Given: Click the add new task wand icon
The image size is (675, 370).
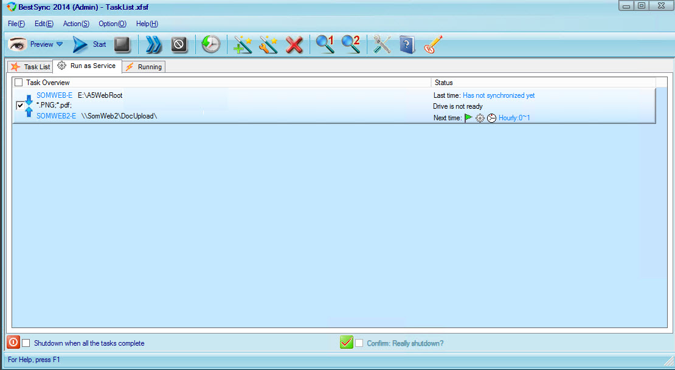Looking at the screenshot, I should 243,44.
